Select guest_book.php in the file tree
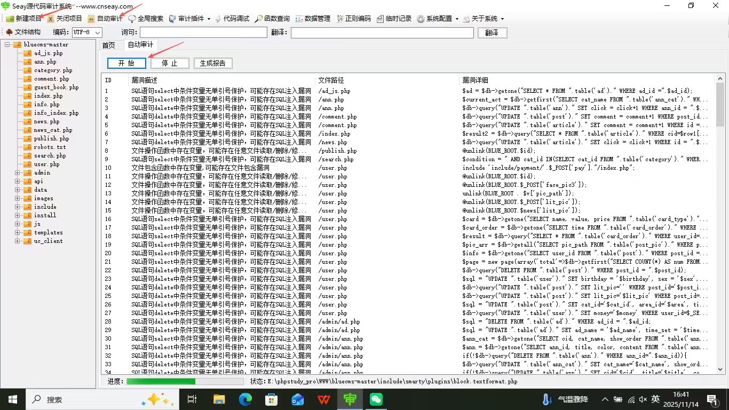The height and width of the screenshot is (410, 729). pos(56,88)
